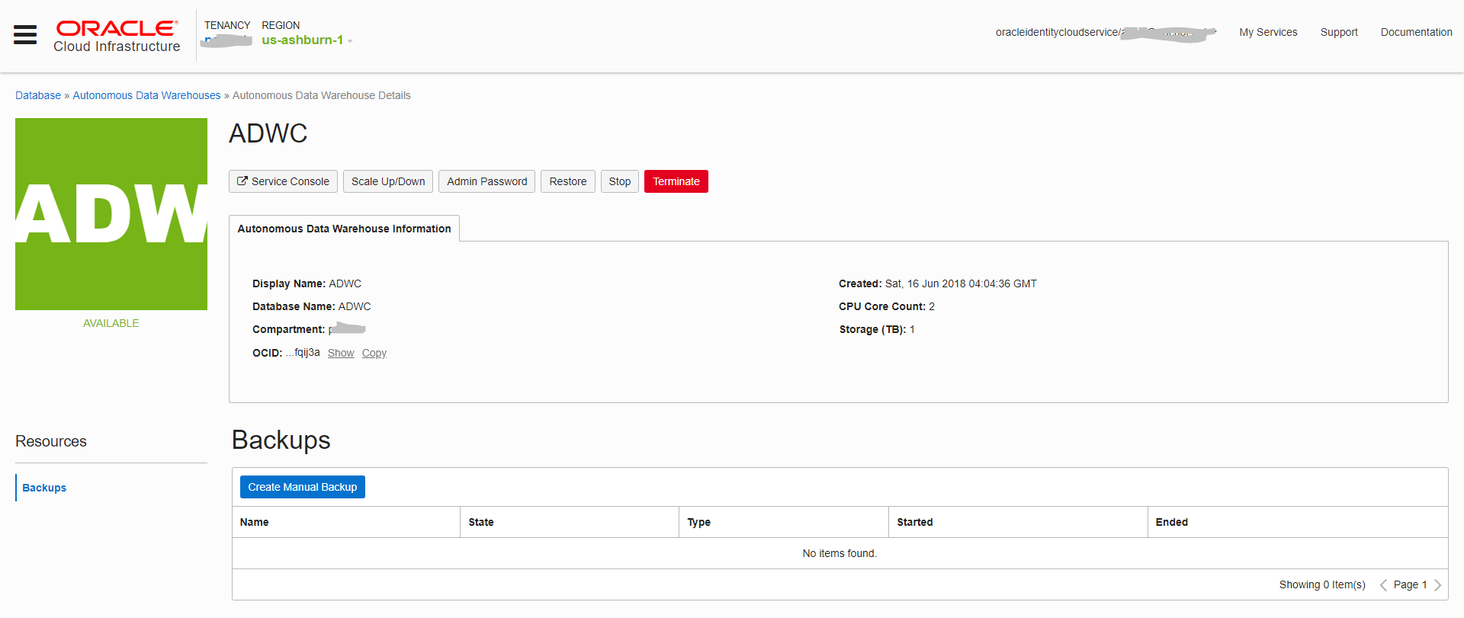
Task: Show the full OCID
Action: (341, 353)
